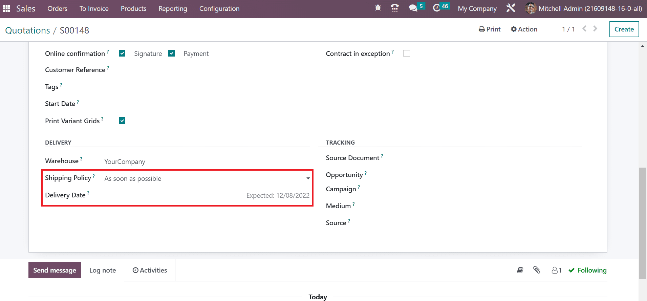647x301 pixels.
Task: Click the Medium field
Action: (x=484, y=206)
